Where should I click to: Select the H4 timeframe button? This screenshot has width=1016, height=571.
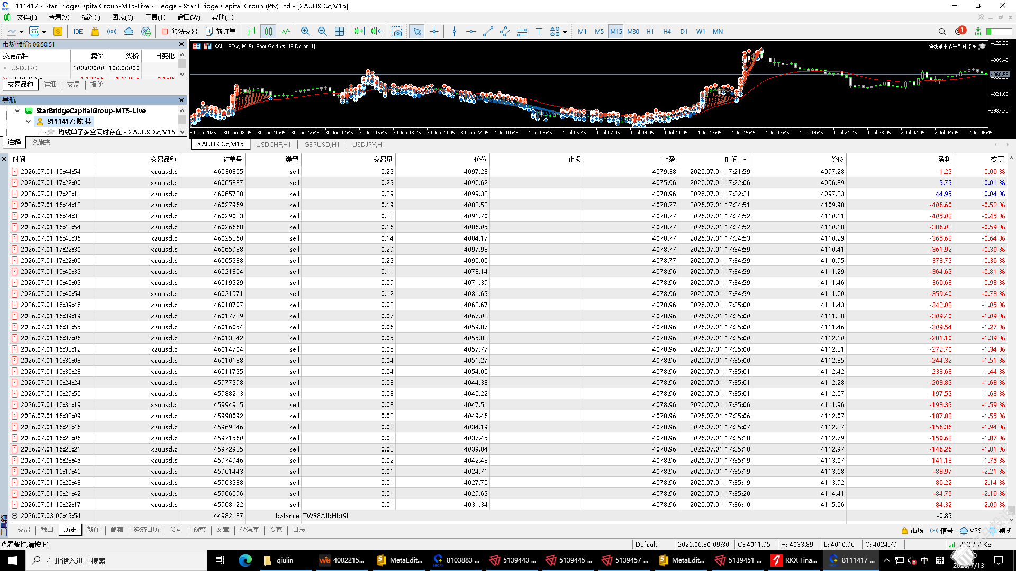coord(667,32)
